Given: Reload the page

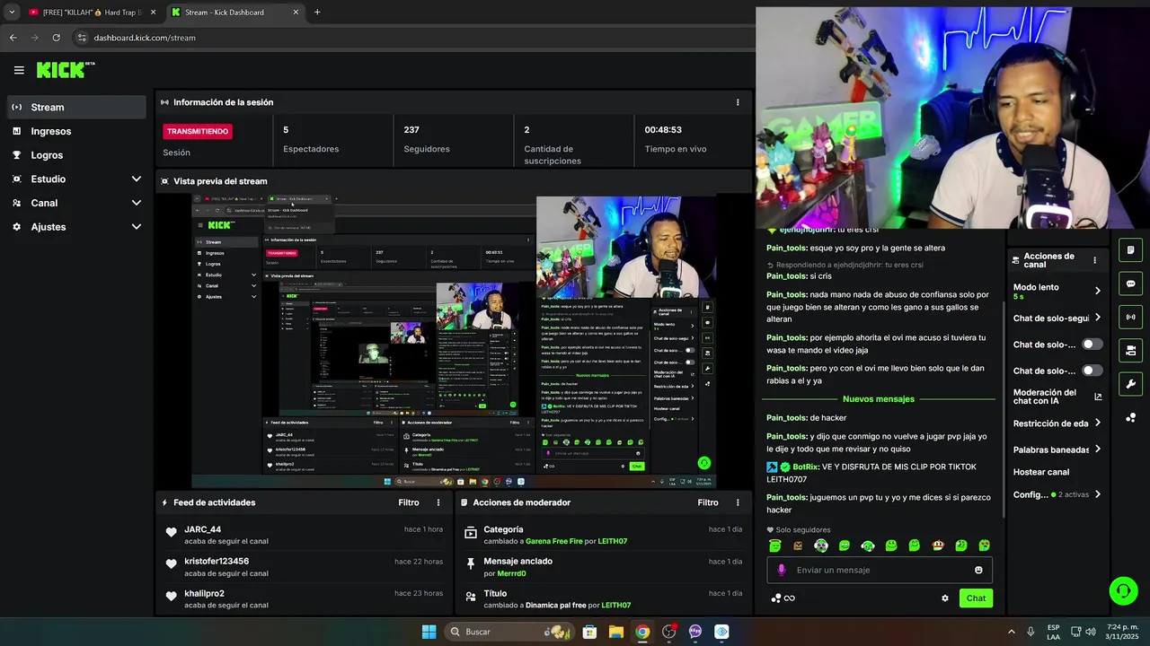Looking at the screenshot, I should pyautogui.click(x=56, y=38).
